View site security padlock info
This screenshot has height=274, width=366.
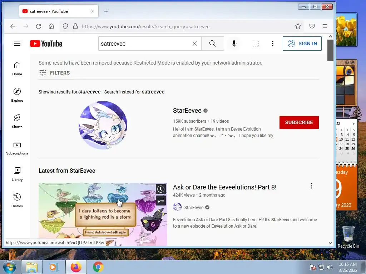75,26
